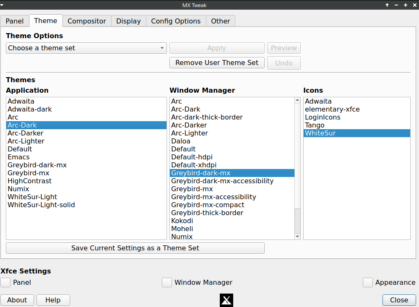Select Arc in Window Manager list

tap(232, 101)
